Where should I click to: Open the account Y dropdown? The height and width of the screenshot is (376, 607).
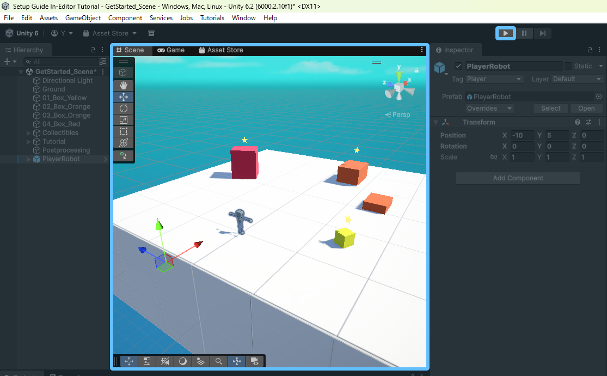(62, 33)
